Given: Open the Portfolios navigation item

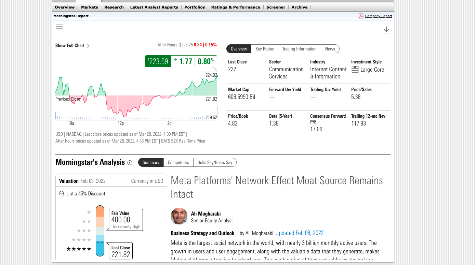Looking at the screenshot, I should coord(195,7).
